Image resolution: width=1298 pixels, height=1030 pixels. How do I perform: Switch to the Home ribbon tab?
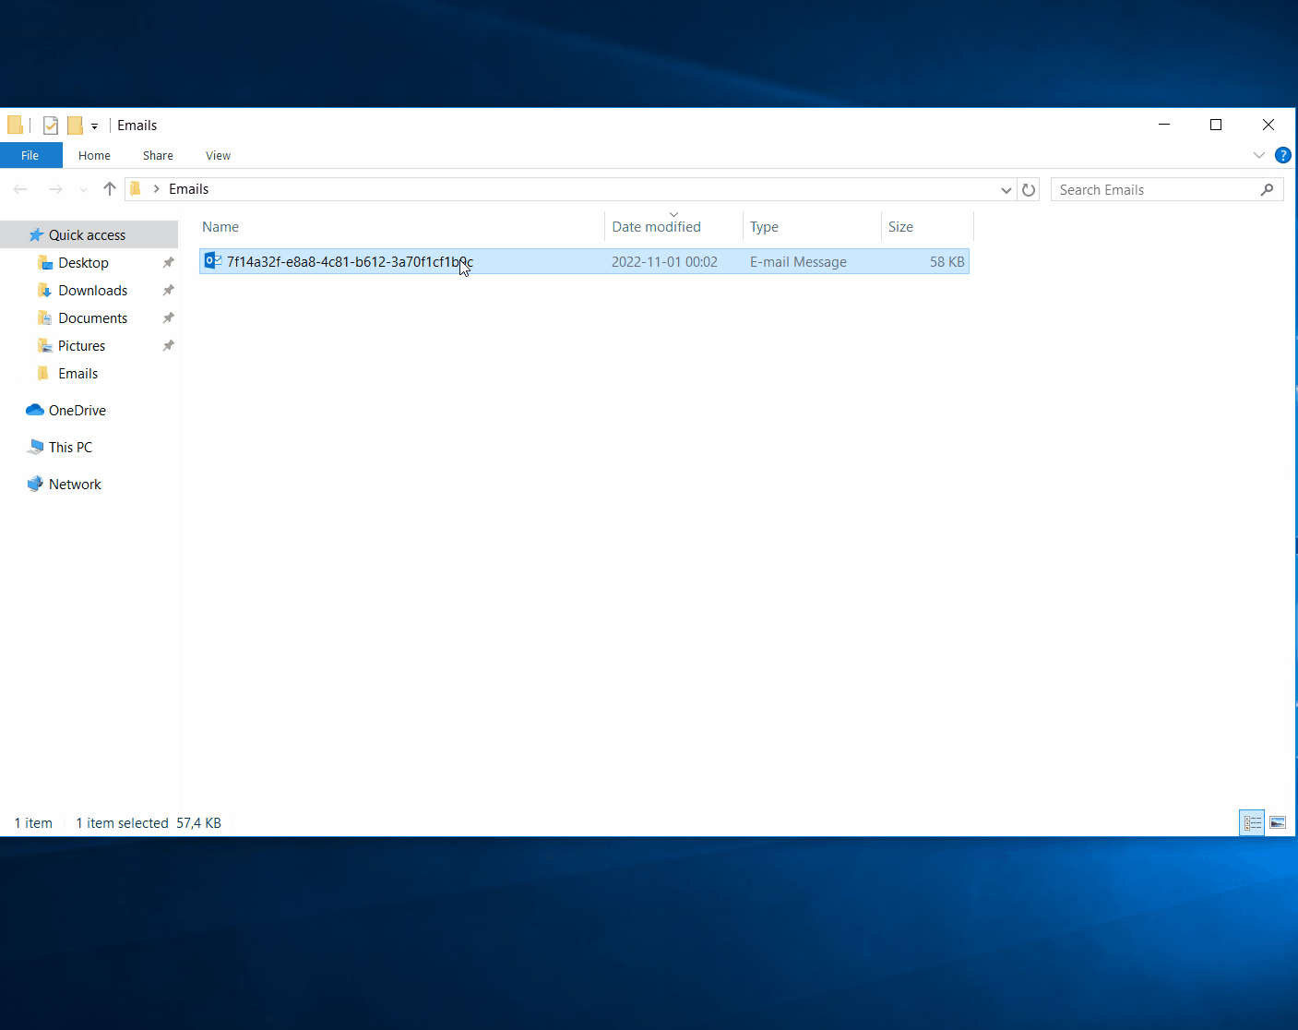(x=94, y=155)
